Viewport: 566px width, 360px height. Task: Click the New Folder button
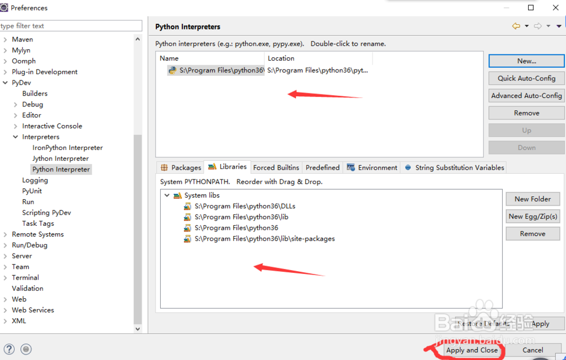[533, 199]
